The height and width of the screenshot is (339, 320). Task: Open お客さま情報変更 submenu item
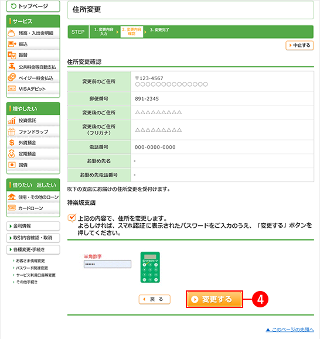tap(30, 261)
